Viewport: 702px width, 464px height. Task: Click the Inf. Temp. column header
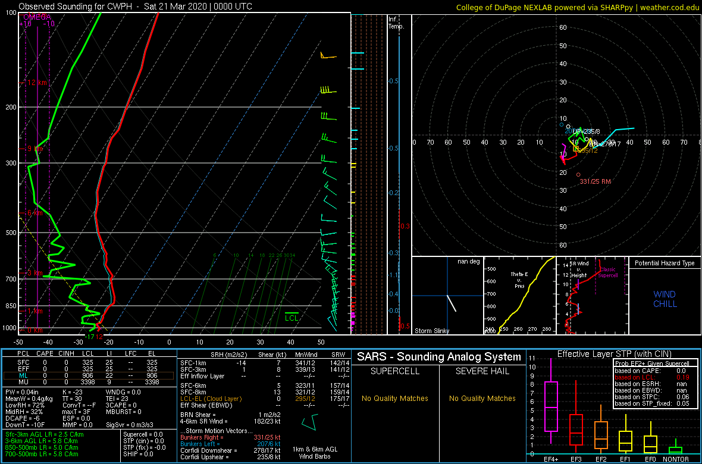396,23
